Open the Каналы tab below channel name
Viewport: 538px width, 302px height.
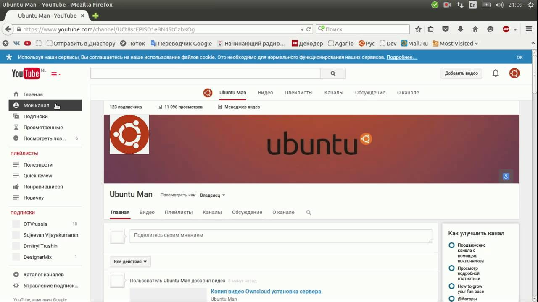(212, 213)
